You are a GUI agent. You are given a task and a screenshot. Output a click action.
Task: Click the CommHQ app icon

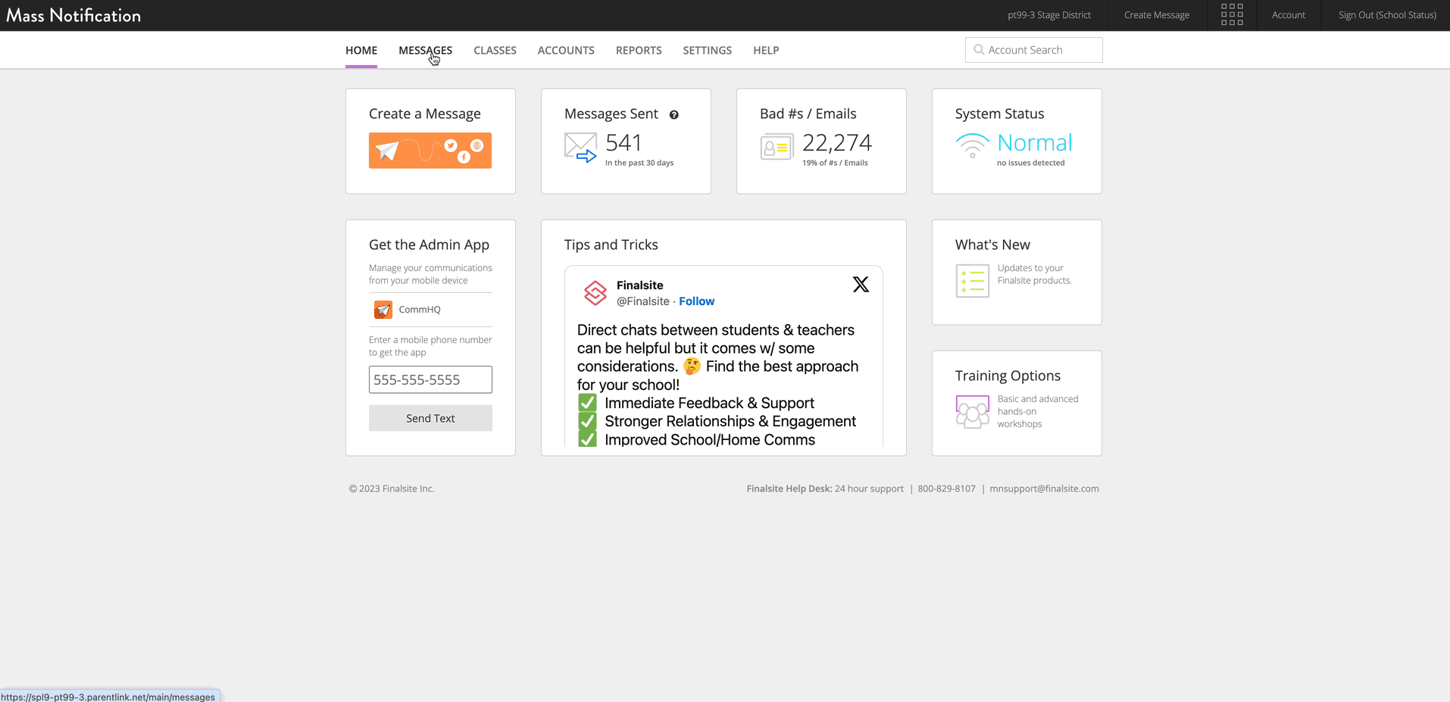(383, 310)
